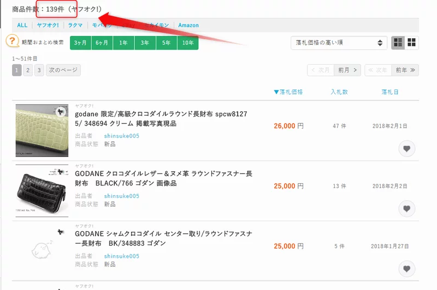The image size is (437, 290).
Task: Click the 13 件 bid count
Action: pyautogui.click(x=339, y=186)
